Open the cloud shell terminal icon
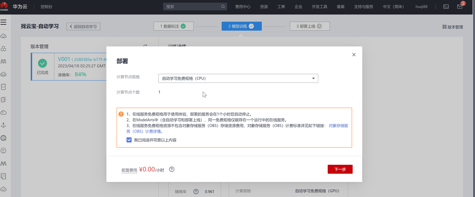The height and width of the screenshot is (197, 475). tap(446, 7)
